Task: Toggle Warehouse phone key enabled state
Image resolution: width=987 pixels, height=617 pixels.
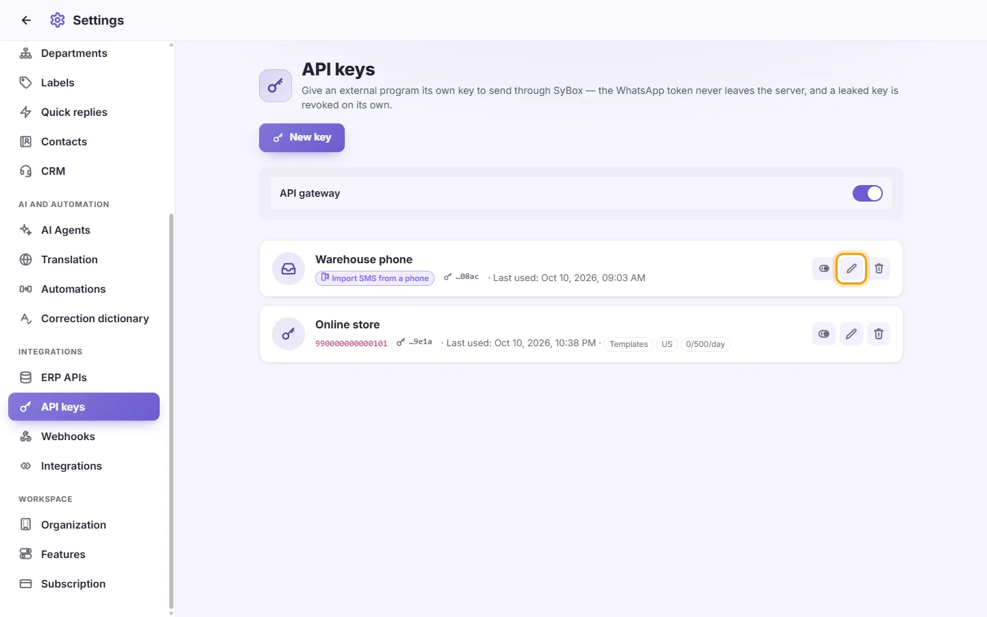Action: (824, 269)
